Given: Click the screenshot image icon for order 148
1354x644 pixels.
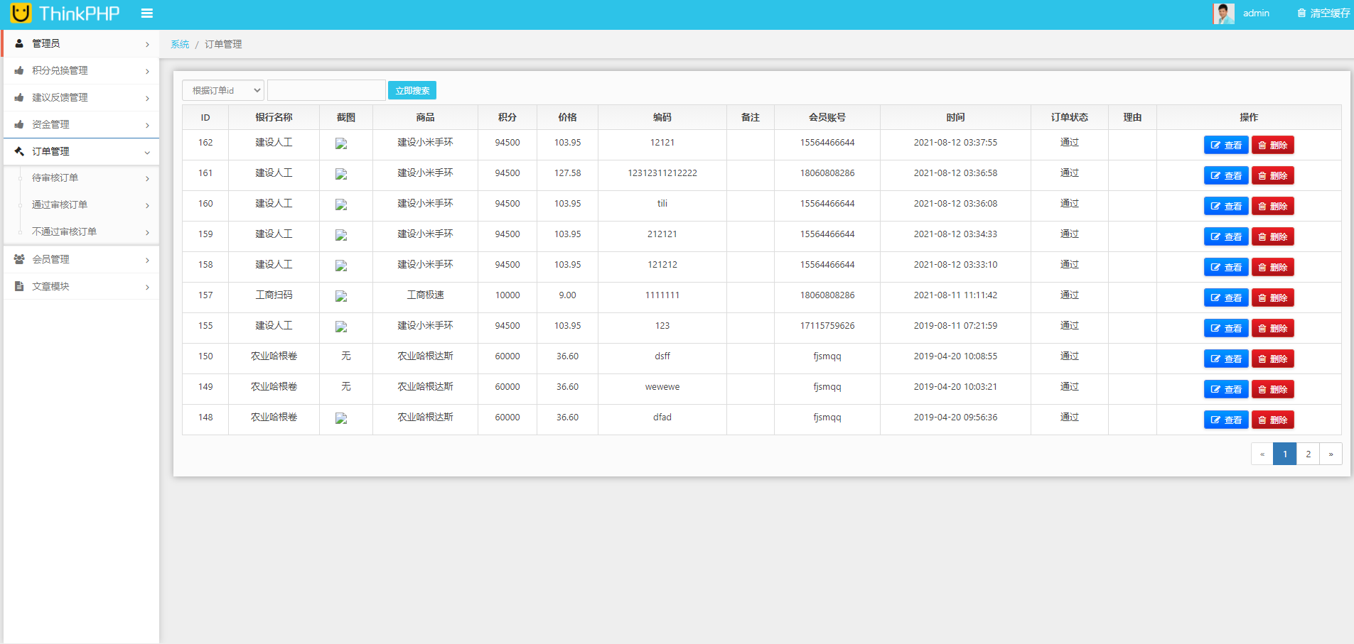Looking at the screenshot, I should coord(341,418).
